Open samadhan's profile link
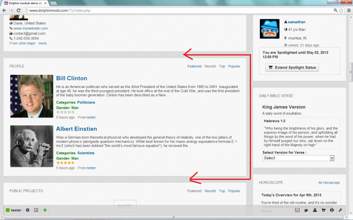Viewport: 353px width, 220px height. [297, 22]
